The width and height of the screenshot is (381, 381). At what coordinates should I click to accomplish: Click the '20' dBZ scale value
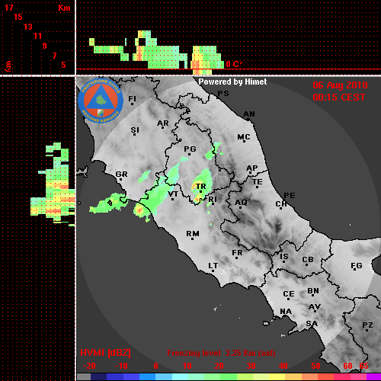(x=219, y=366)
